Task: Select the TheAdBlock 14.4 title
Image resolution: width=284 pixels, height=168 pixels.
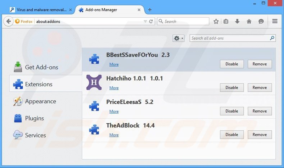Action: pos(130,126)
